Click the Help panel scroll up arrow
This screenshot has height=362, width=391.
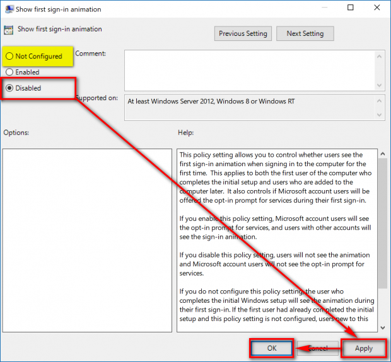(382, 154)
